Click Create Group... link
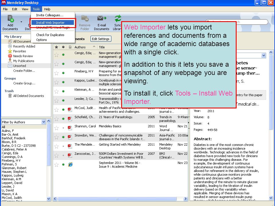 pyautogui.click(x=24, y=83)
